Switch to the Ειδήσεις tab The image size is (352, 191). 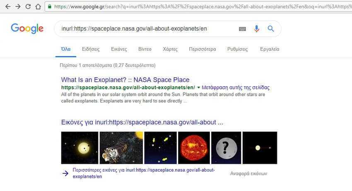coord(91,49)
